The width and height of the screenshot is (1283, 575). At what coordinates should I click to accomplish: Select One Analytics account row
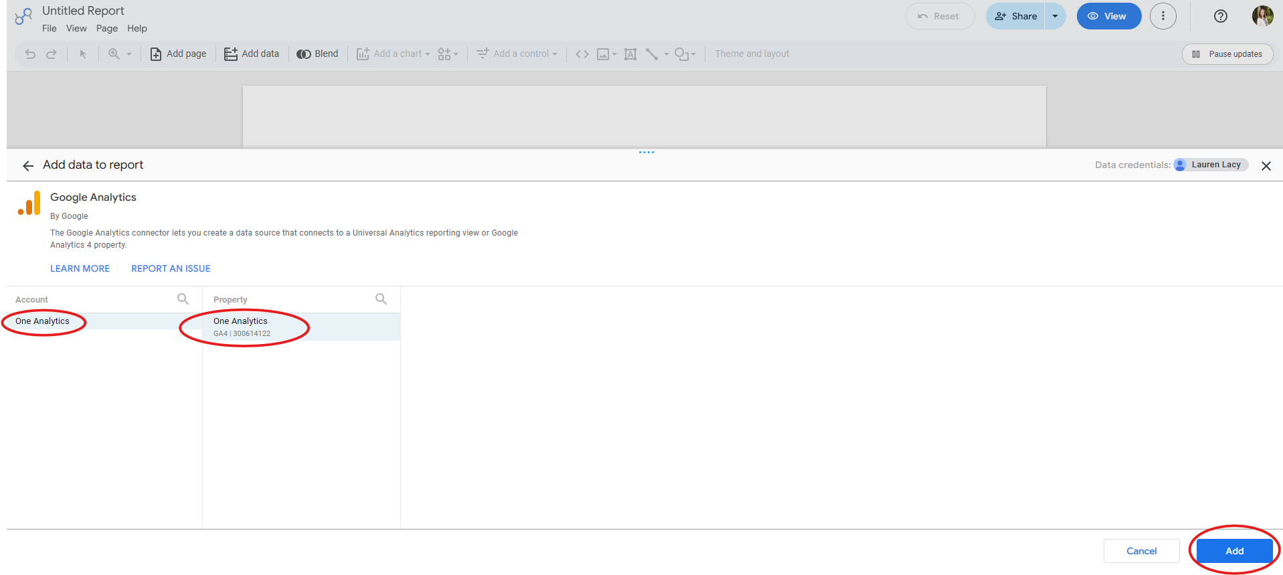click(x=104, y=321)
